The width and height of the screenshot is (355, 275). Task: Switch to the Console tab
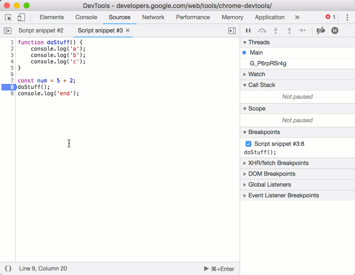(86, 17)
